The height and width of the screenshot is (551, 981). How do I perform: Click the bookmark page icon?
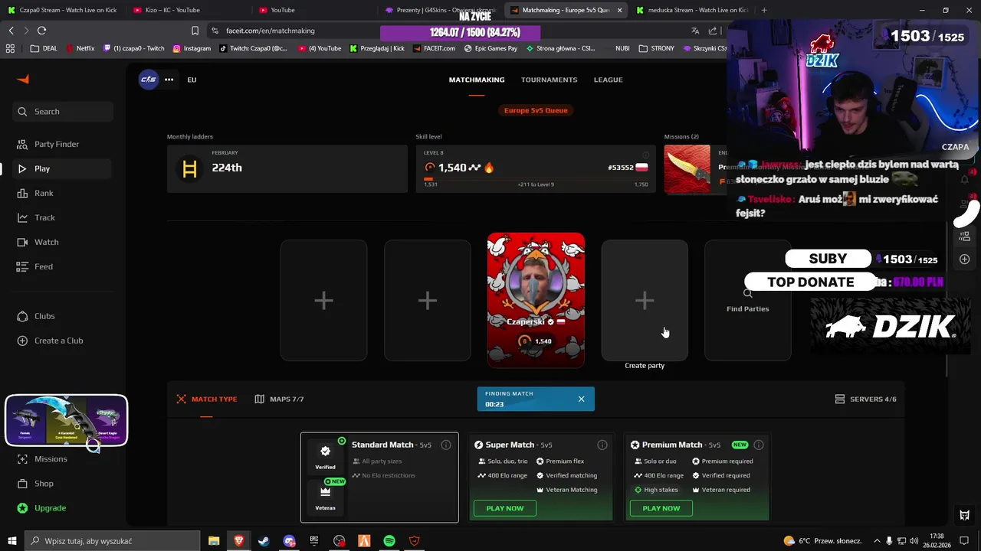[195, 31]
